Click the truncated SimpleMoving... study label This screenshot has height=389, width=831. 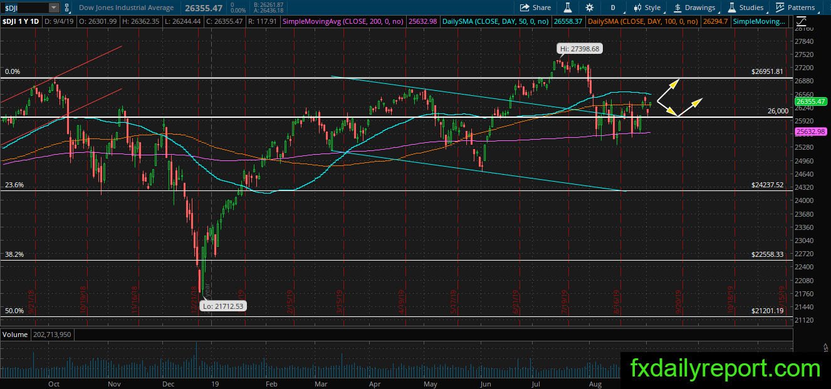point(760,21)
